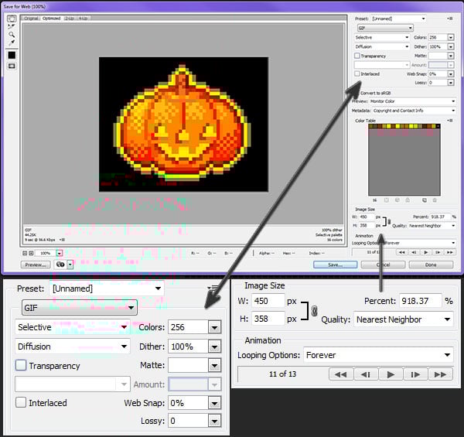
Task: Play the animation in the enlarged panel
Action: click(x=391, y=374)
